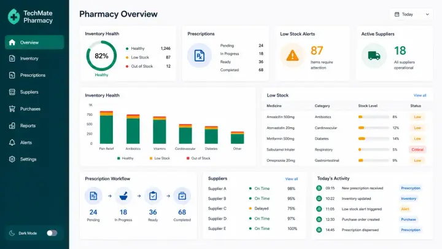The image size is (442, 249).
Task: Click the Rx prescriptions card icon
Action: pyautogui.click(x=200, y=55)
